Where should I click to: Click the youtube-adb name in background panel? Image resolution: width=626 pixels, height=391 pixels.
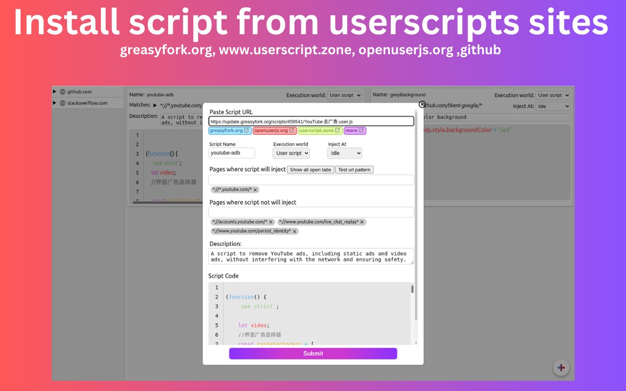[x=160, y=95]
